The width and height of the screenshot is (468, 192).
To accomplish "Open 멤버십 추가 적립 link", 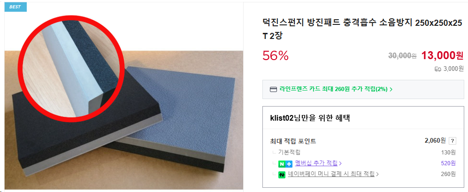I will [x=316, y=163].
